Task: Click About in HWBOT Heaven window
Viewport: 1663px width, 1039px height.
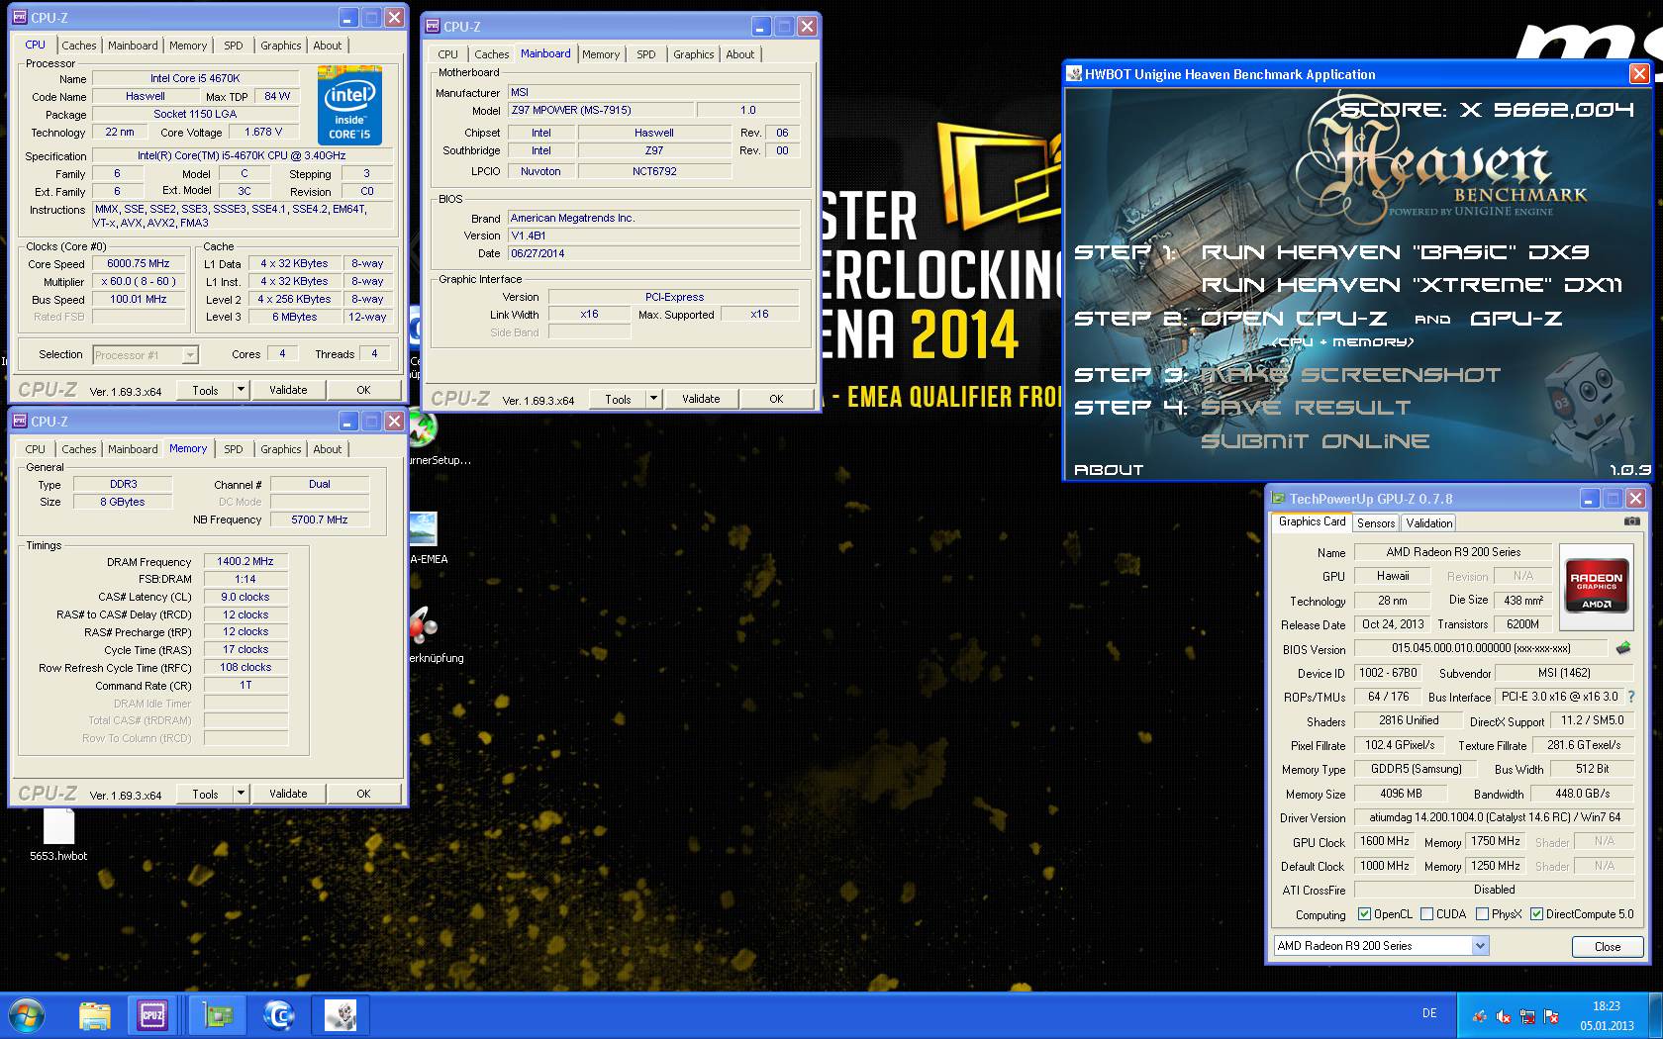Action: (1109, 470)
